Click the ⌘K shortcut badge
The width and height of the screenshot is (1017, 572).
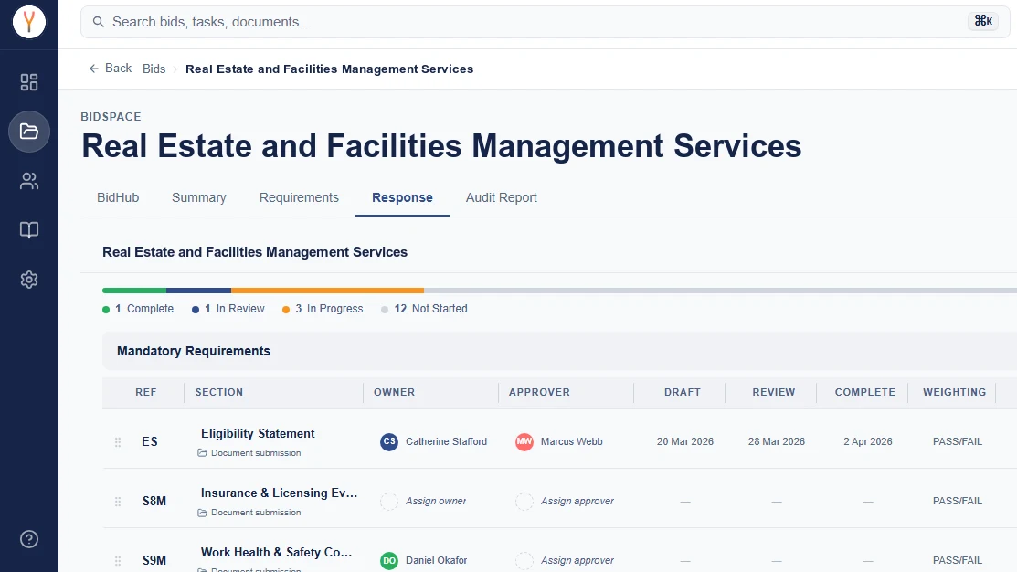pyautogui.click(x=983, y=21)
